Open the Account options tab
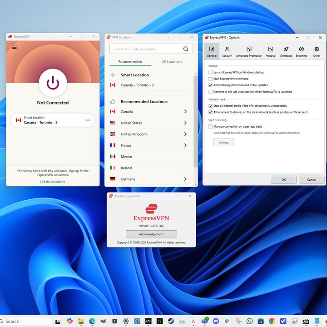This screenshot has width=327, height=327. (x=227, y=51)
